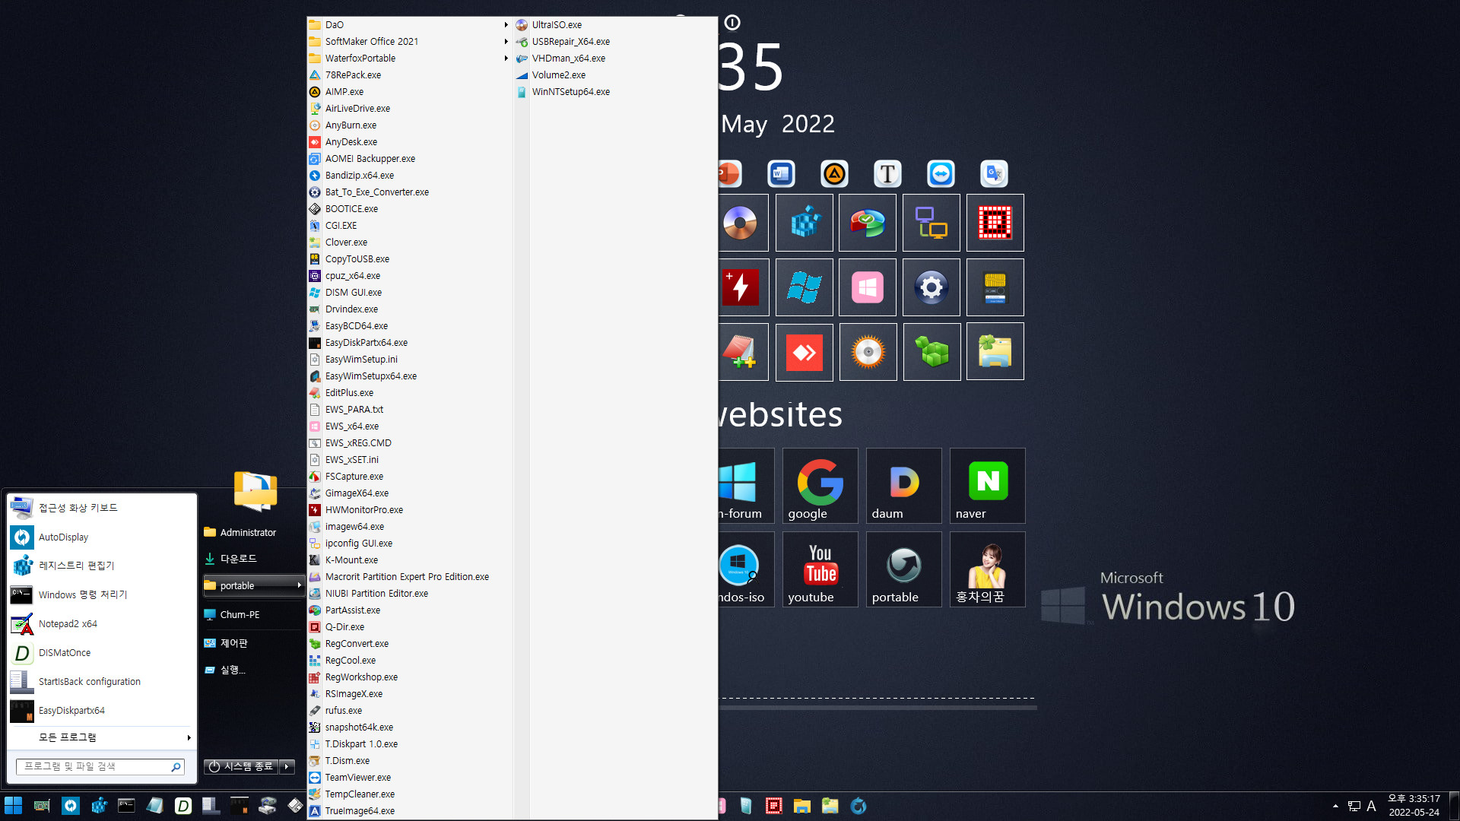1460x821 pixels.
Task: Click the Windows Start button on taskbar
Action: (13, 806)
